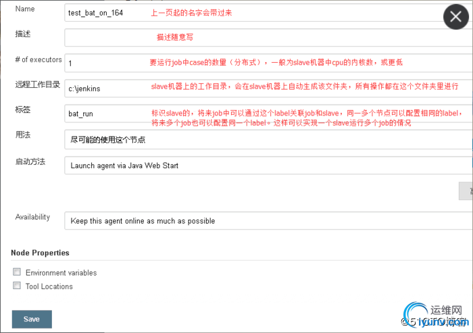Click the Name input field with test_bat_on_164
The width and height of the screenshot is (473, 333).
[x=268, y=13]
